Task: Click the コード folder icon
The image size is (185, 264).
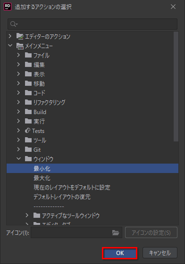Action: coord(28,93)
